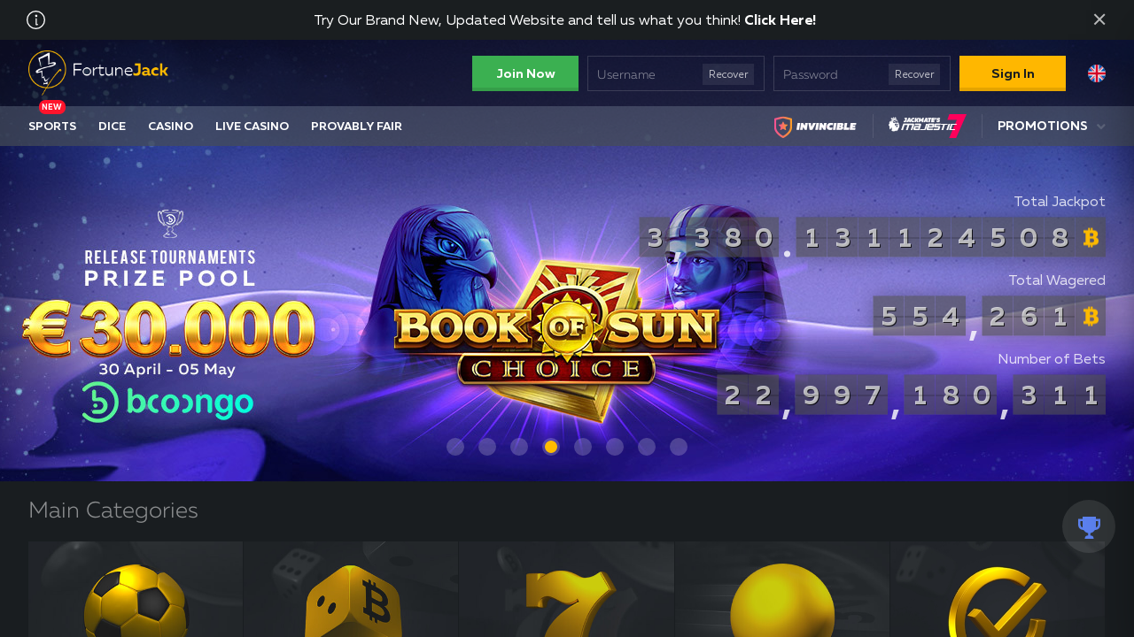Click the floating trophy button
The width and height of the screenshot is (1134, 637).
tap(1089, 527)
